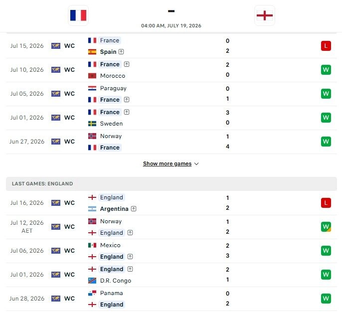Image resolution: width=342 pixels, height=312 pixels.
Task: Click the England vs D.R. Congo score 2
Action: 227,270
